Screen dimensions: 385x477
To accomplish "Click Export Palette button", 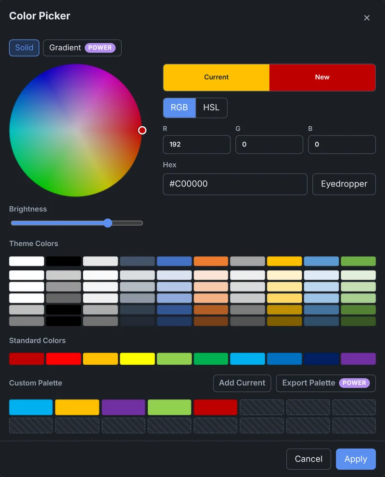I will (326, 383).
